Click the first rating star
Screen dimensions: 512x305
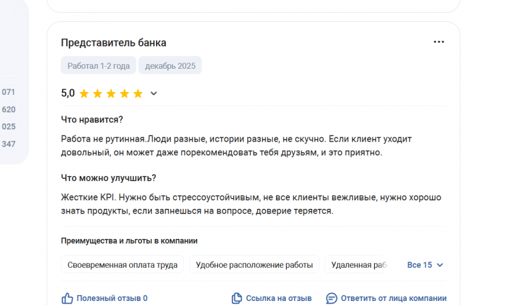(84, 93)
